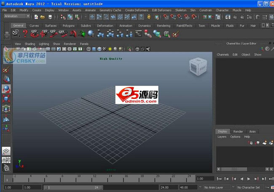274x192 pixels.
Task: Select the Universal Manipulator tool
Action: click(x=6, y=108)
